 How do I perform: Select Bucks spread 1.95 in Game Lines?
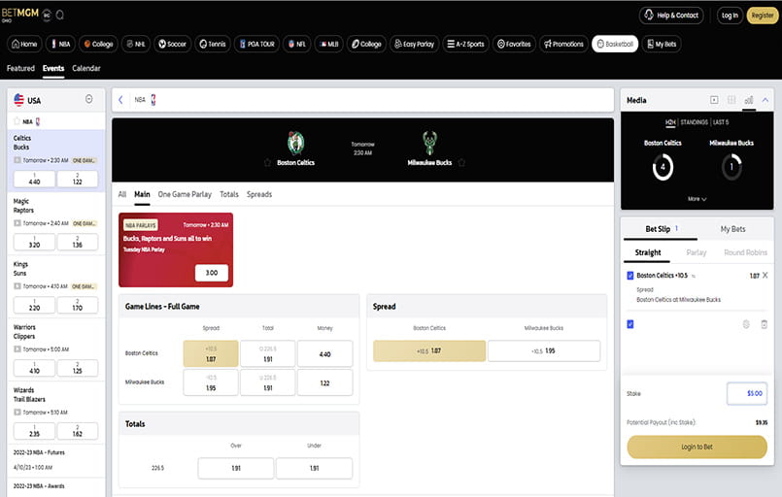(211, 382)
